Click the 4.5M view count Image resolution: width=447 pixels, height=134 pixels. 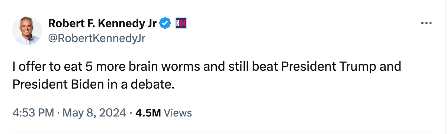pos(148,113)
